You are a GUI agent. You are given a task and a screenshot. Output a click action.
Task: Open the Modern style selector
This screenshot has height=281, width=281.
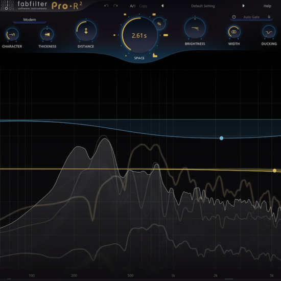coord(30,20)
